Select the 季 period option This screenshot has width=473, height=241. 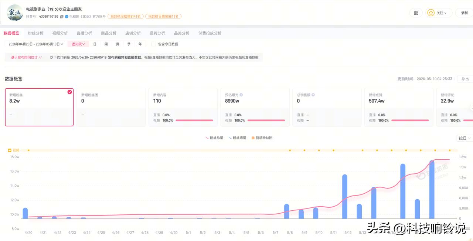click(x=129, y=44)
